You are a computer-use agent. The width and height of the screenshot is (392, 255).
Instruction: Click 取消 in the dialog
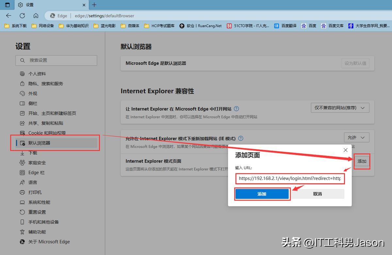[x=318, y=194]
